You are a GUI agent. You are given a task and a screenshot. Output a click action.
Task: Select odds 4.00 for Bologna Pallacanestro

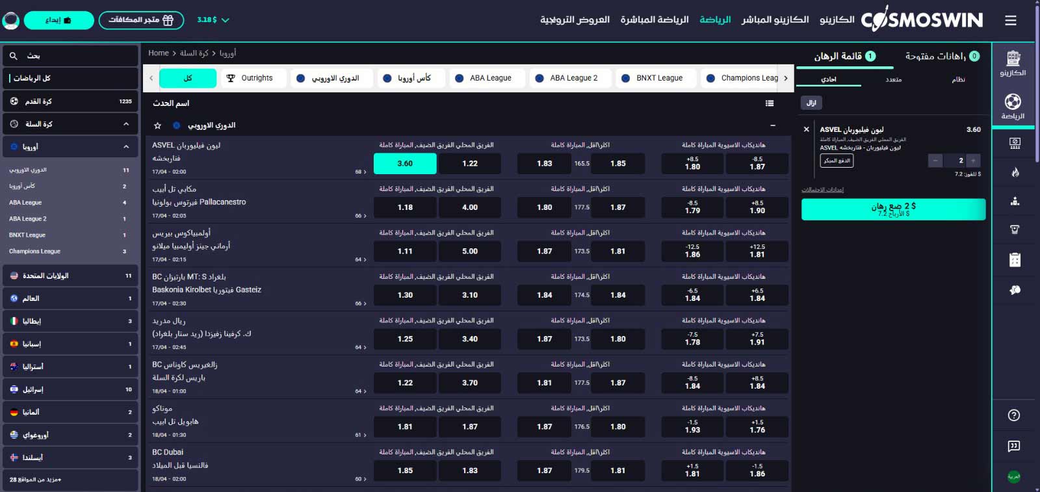(x=470, y=207)
